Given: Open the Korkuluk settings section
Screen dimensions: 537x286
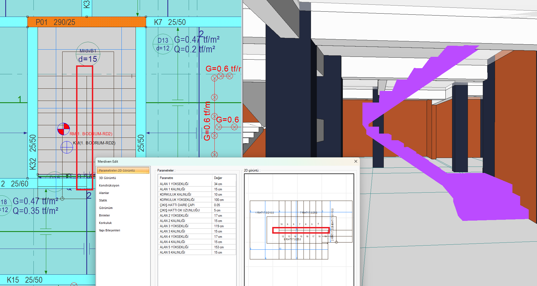Looking at the screenshot, I should pyautogui.click(x=105, y=223).
